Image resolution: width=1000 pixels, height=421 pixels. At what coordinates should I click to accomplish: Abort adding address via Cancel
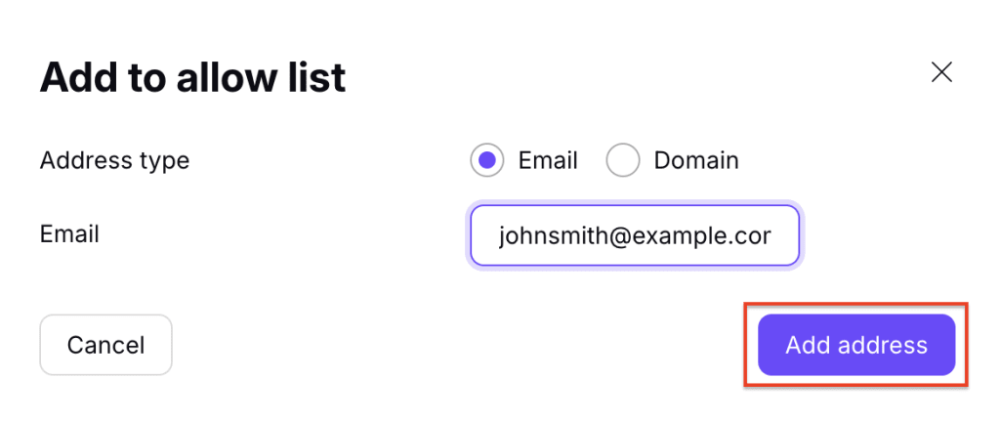point(105,345)
